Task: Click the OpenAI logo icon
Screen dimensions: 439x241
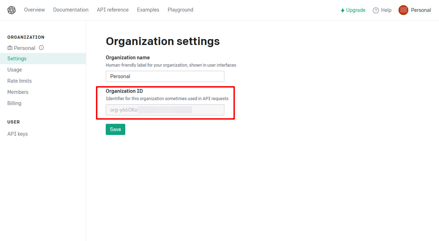Action: coord(12,10)
